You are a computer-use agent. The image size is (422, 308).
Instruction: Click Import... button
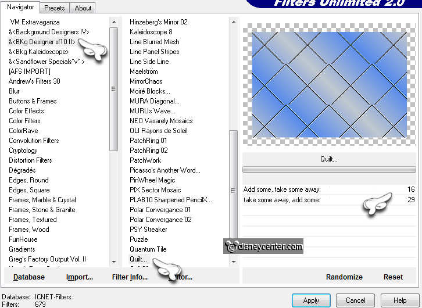pyautogui.click(x=80, y=277)
